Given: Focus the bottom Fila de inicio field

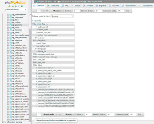Looking at the screenshot, I should [89, 114].
